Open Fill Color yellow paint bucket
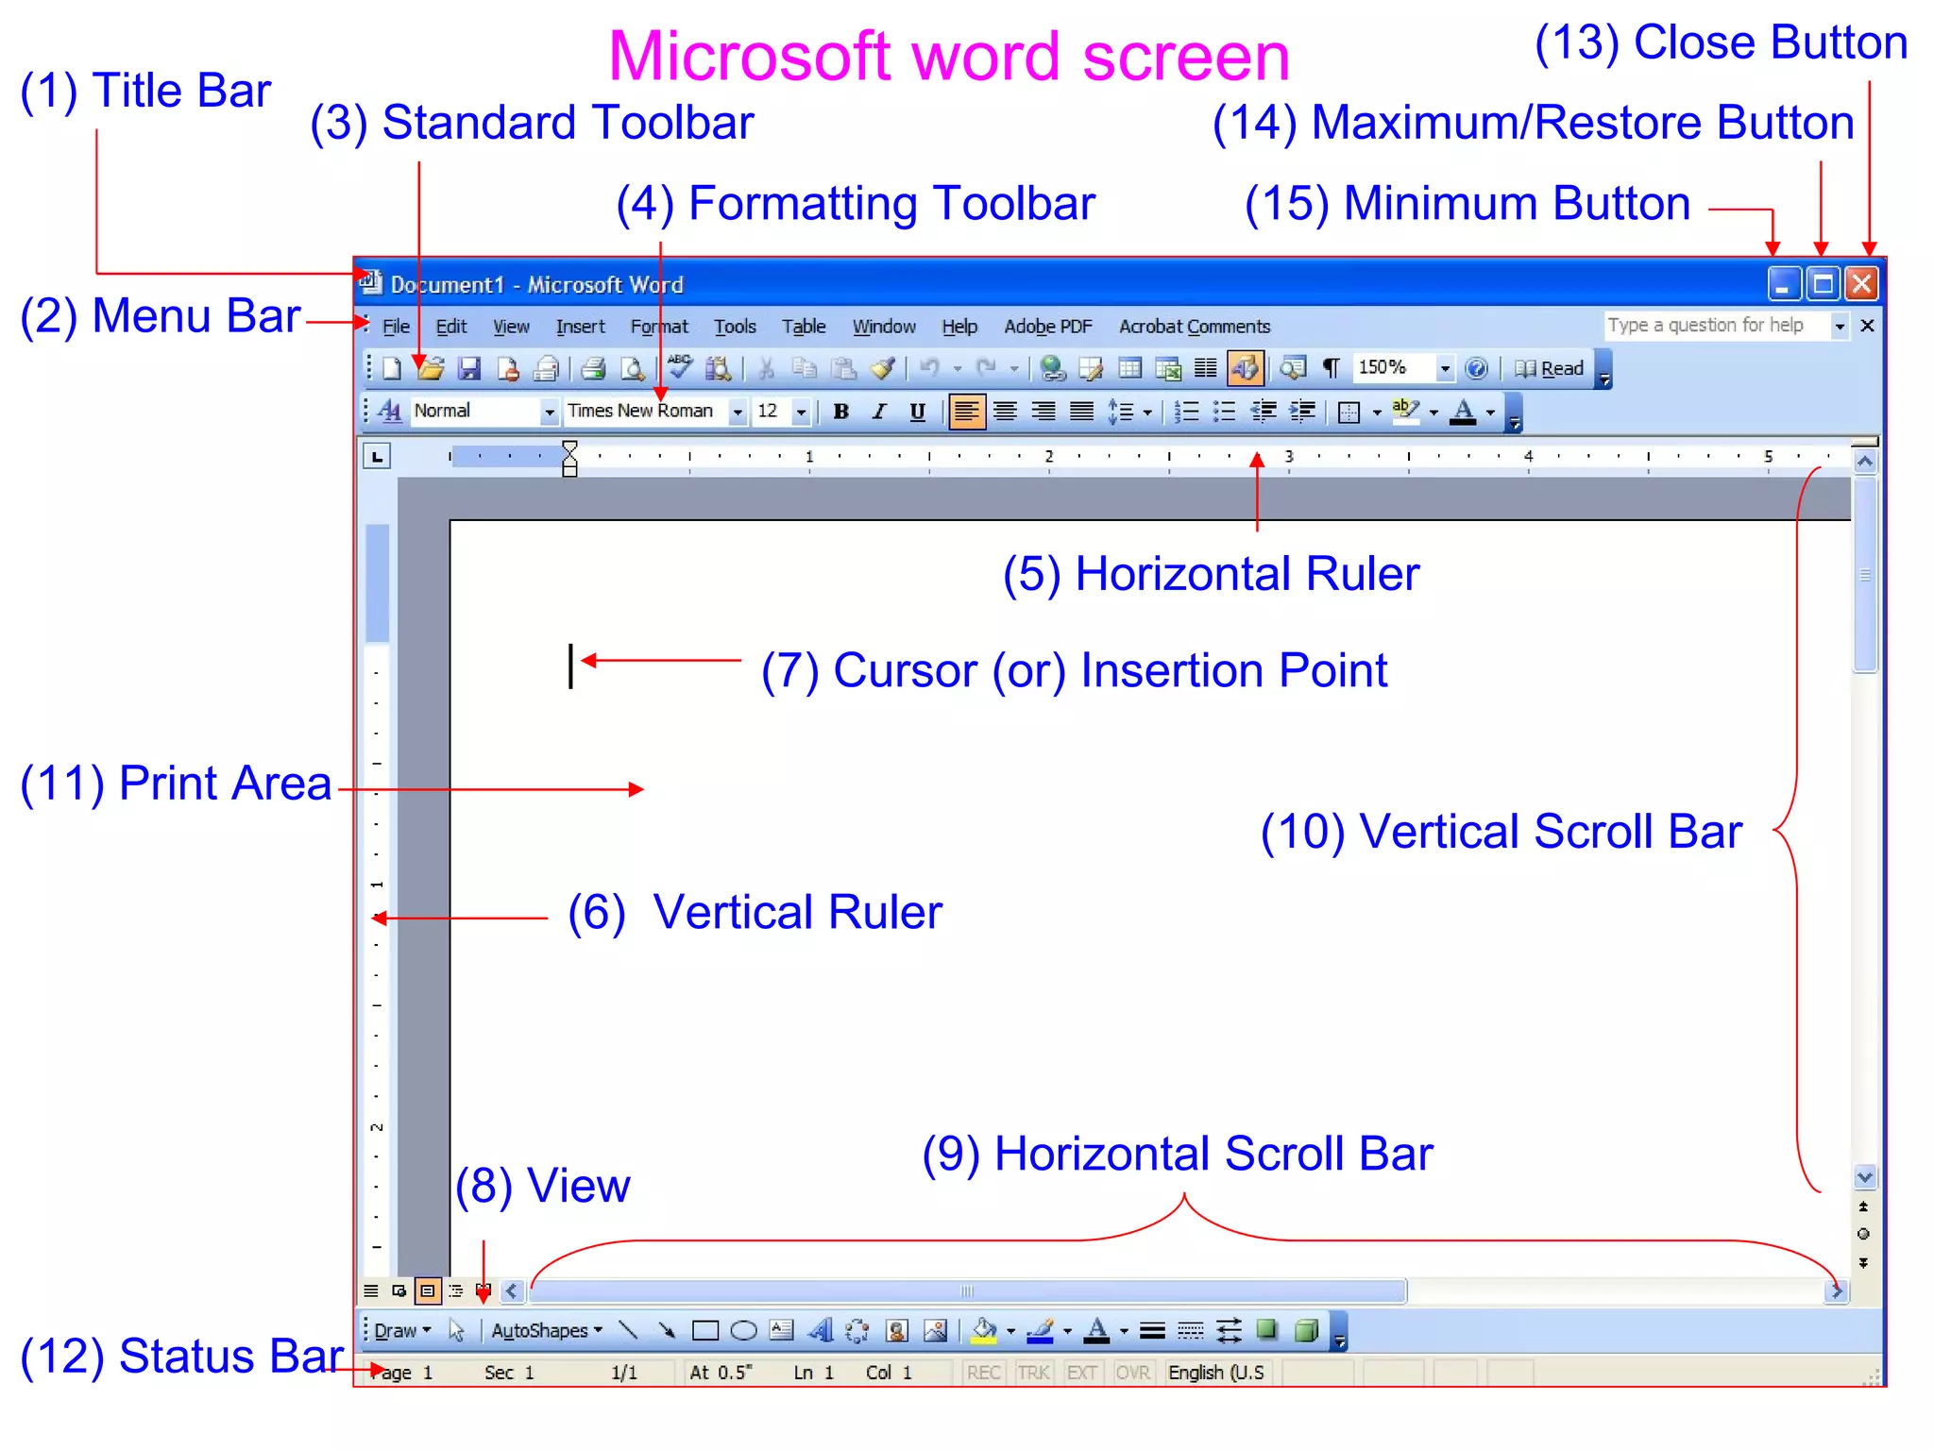The height and width of the screenshot is (1450, 1934). (x=984, y=1331)
